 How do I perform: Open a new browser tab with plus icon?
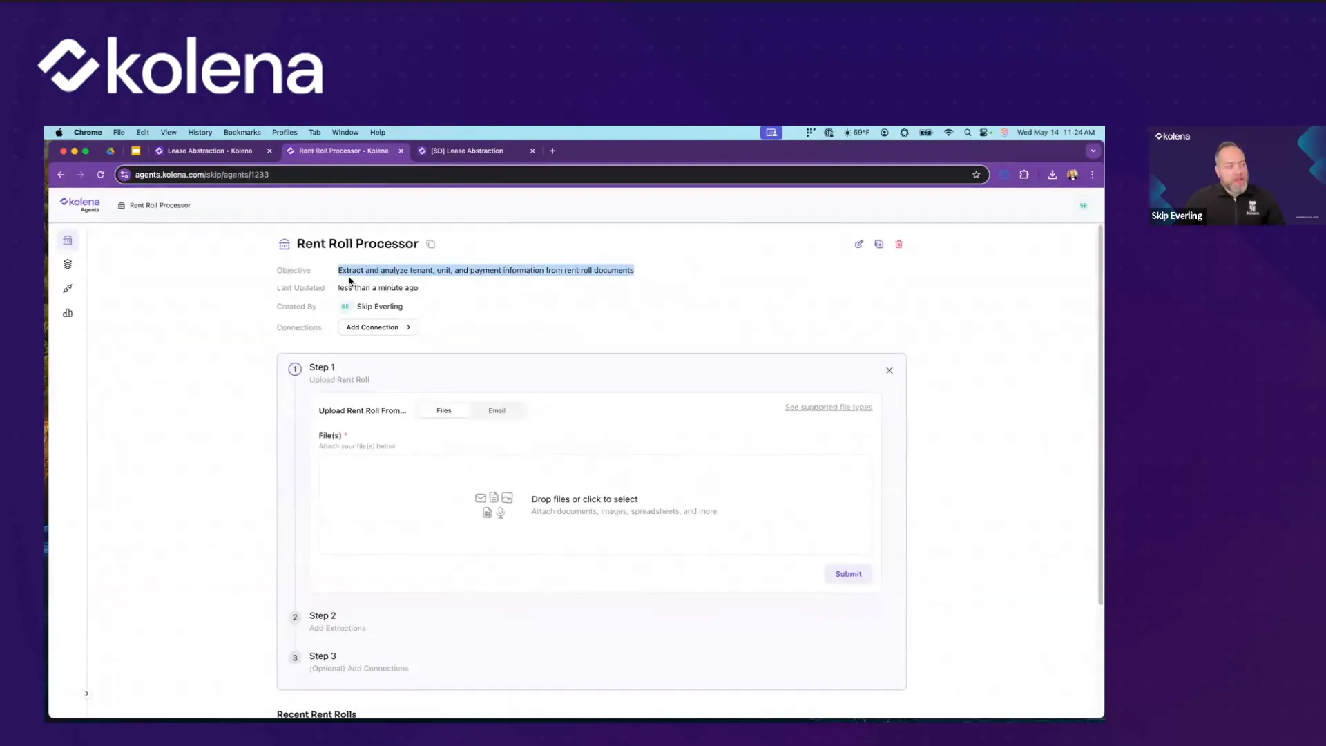[x=552, y=151]
